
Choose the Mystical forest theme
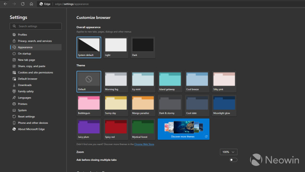pos(143,129)
